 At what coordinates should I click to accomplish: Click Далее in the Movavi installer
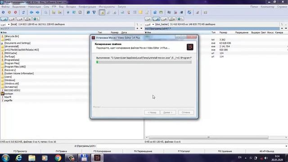point(168,112)
